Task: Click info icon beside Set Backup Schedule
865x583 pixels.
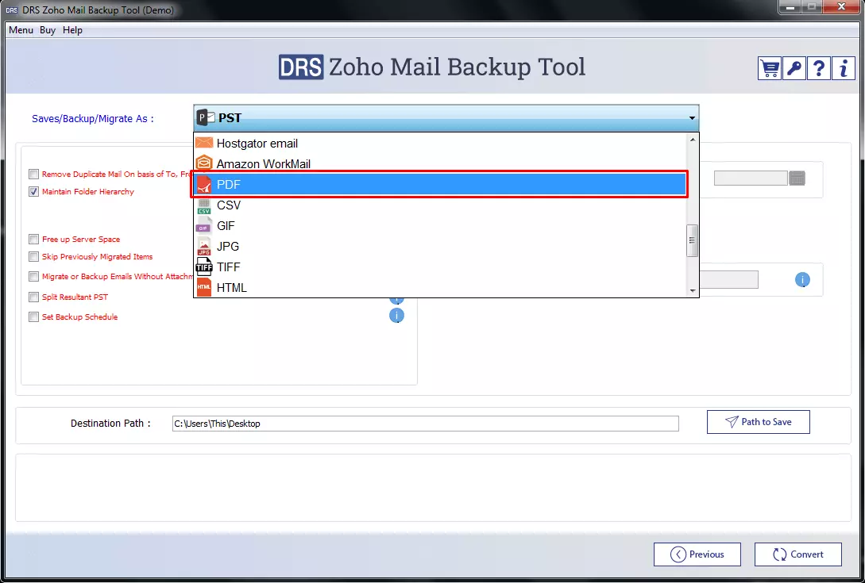Action: [396, 315]
